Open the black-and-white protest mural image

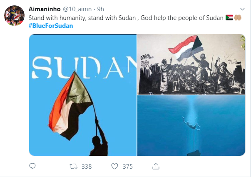pyautogui.click(x=191, y=64)
